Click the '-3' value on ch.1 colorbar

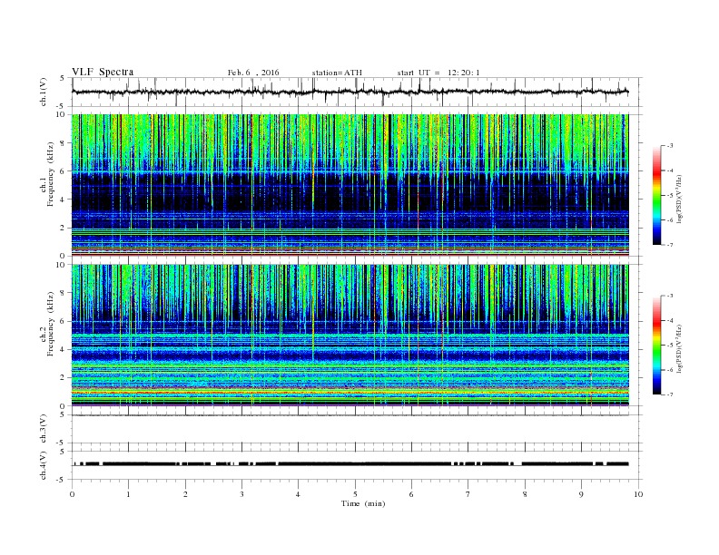tap(669, 146)
